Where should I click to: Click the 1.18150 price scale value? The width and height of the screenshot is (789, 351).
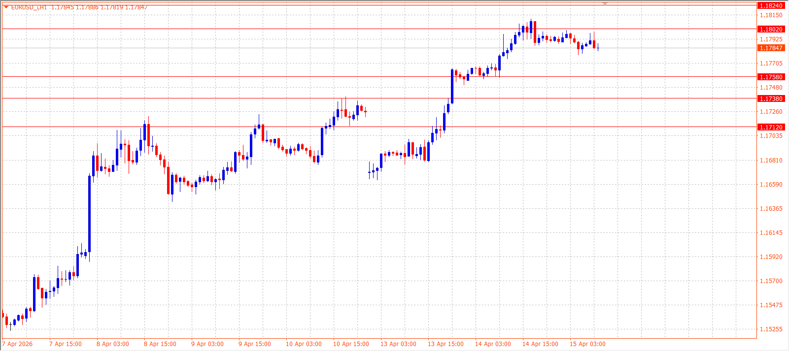(x=771, y=15)
